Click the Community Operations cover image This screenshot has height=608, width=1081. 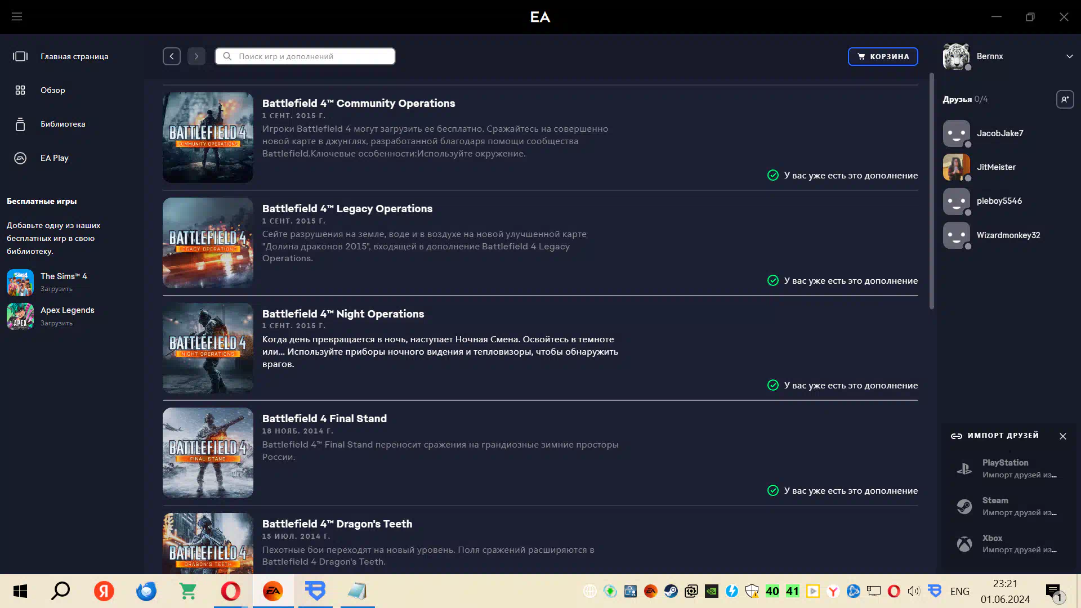(208, 137)
